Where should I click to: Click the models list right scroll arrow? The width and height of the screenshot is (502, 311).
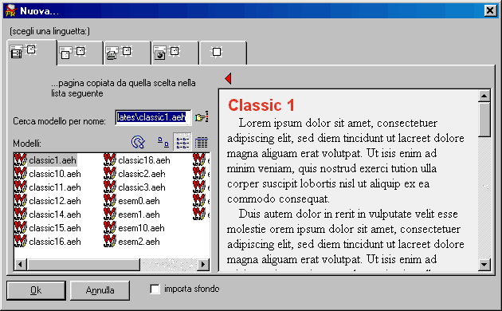[202, 264]
